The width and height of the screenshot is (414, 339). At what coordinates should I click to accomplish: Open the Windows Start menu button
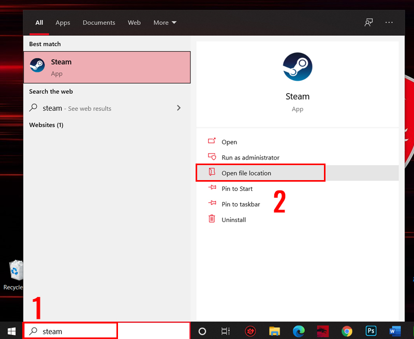click(x=11, y=331)
